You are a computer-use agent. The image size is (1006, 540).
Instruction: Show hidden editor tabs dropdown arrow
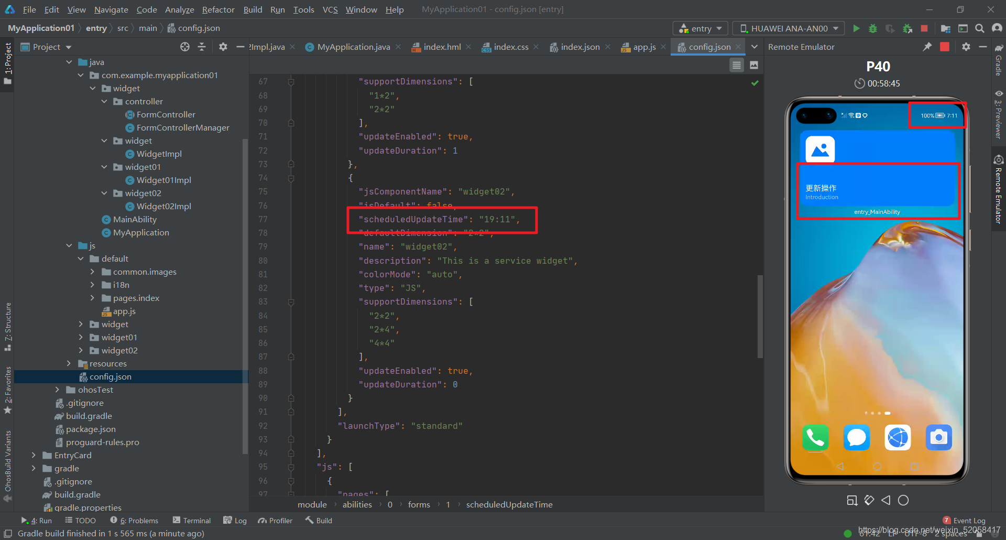pos(754,47)
